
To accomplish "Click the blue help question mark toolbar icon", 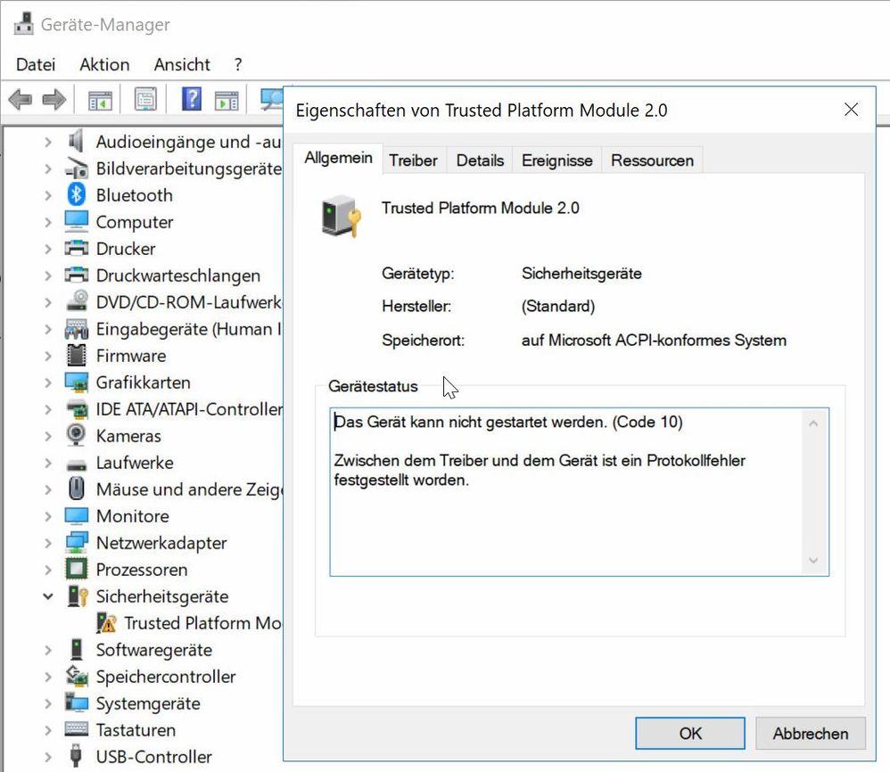I will [x=191, y=99].
